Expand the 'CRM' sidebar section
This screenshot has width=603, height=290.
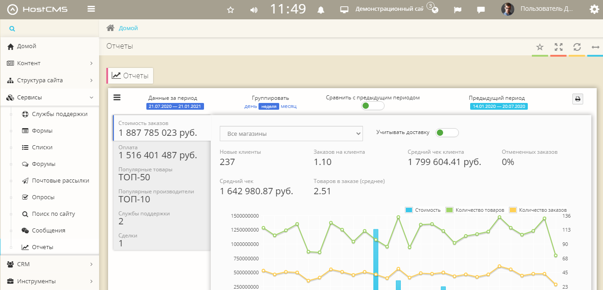tap(50, 264)
